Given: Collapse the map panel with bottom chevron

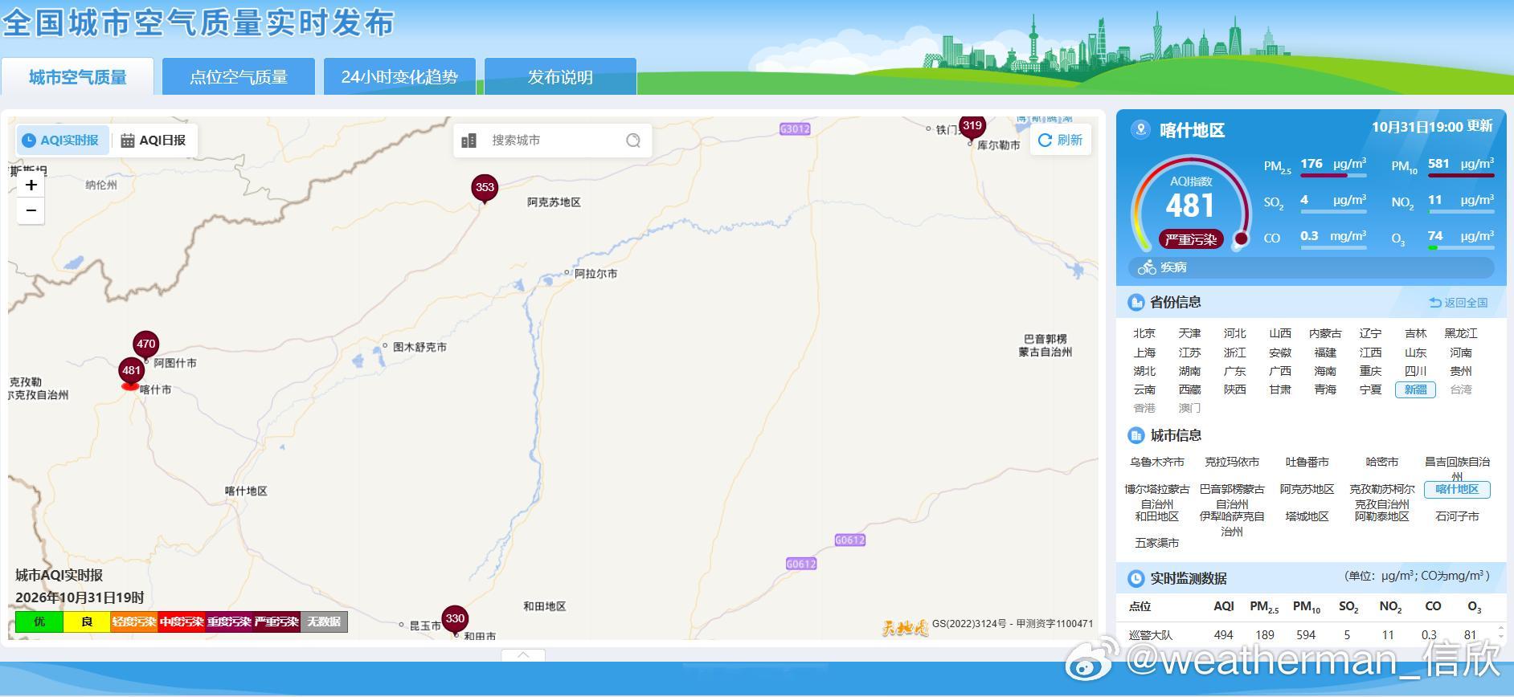Looking at the screenshot, I should (x=523, y=654).
